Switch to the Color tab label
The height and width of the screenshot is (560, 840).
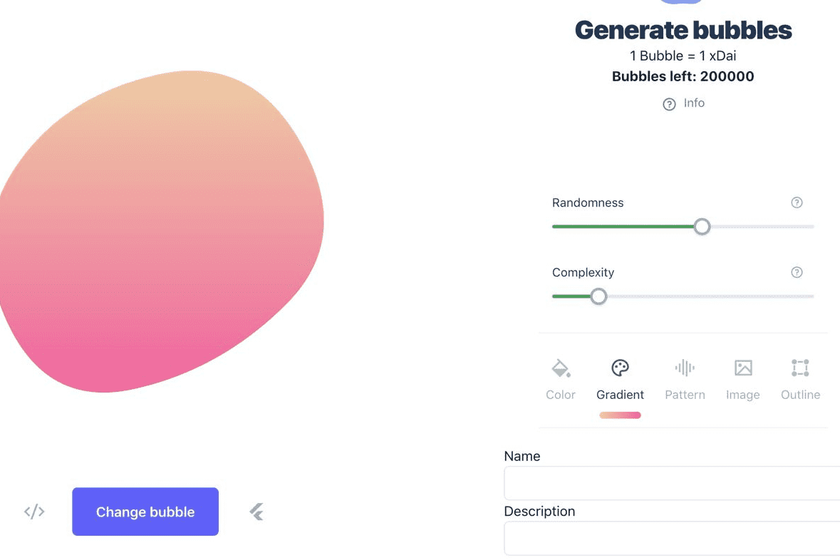click(561, 395)
